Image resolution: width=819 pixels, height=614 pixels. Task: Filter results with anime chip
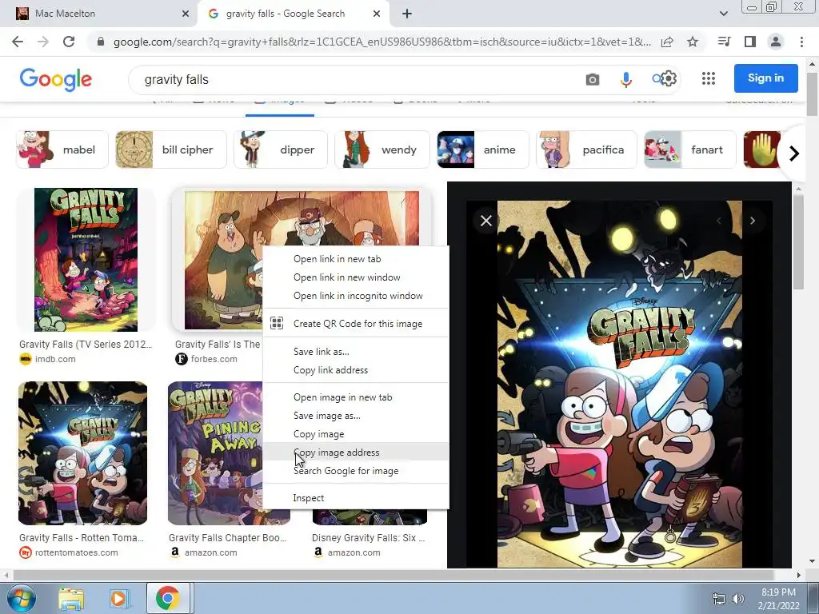(x=482, y=150)
